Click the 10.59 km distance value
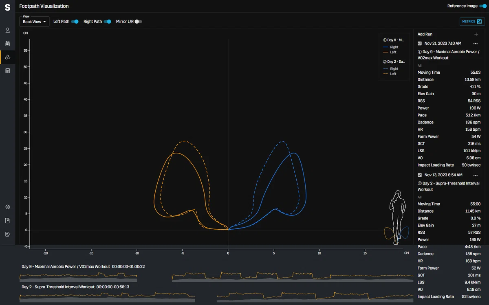 (473, 79)
